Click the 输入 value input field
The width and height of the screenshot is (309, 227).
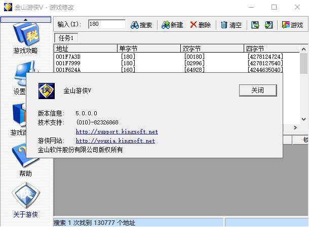click(106, 24)
